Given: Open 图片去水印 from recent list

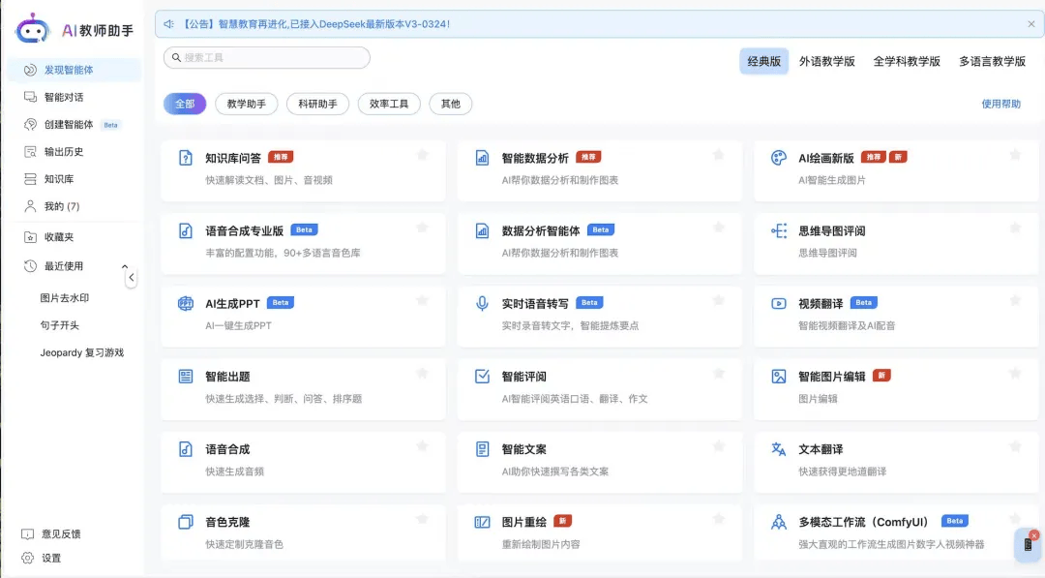Looking at the screenshot, I should (65, 298).
